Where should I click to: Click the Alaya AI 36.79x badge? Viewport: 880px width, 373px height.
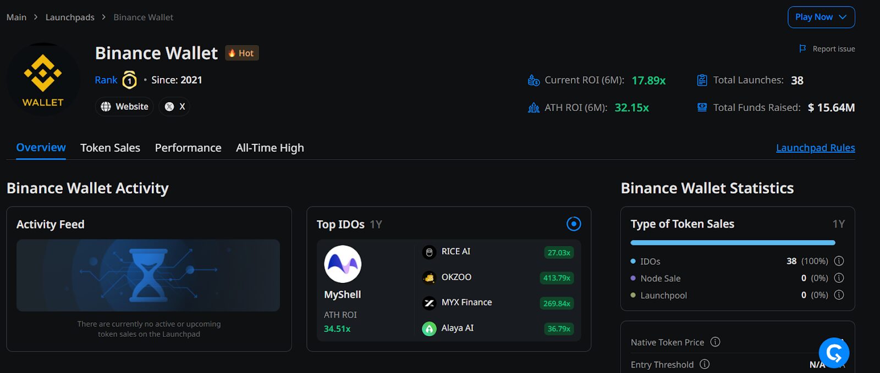pos(559,329)
